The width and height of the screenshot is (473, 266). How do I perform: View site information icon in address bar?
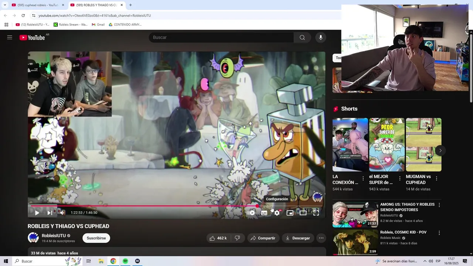(x=34, y=16)
